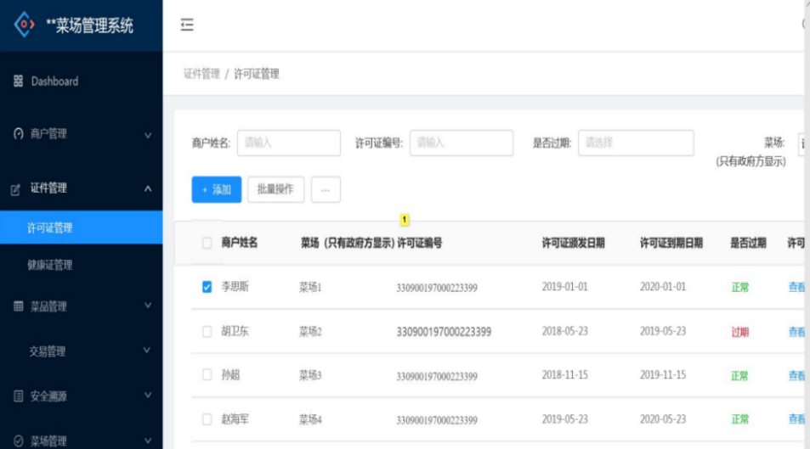Click license number in 胡卫东 row
The image size is (810, 449).
(x=444, y=332)
